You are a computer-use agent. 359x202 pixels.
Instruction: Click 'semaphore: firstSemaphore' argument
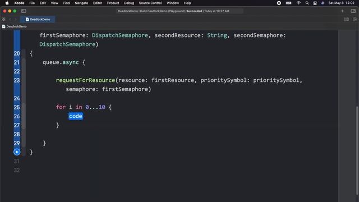tap(107, 89)
